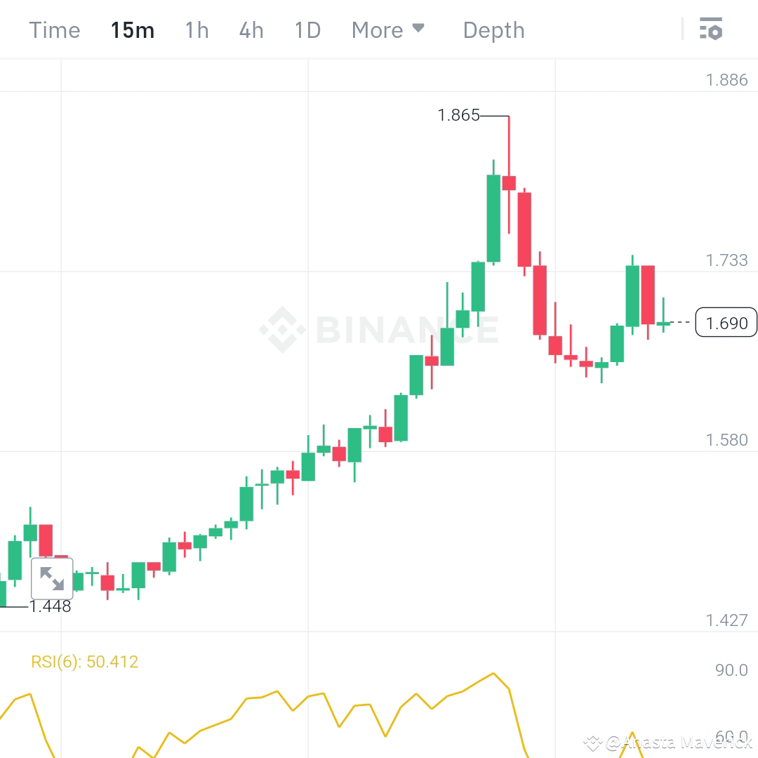
Task: Expand additional intervals via the More menu
Action: pos(388,29)
